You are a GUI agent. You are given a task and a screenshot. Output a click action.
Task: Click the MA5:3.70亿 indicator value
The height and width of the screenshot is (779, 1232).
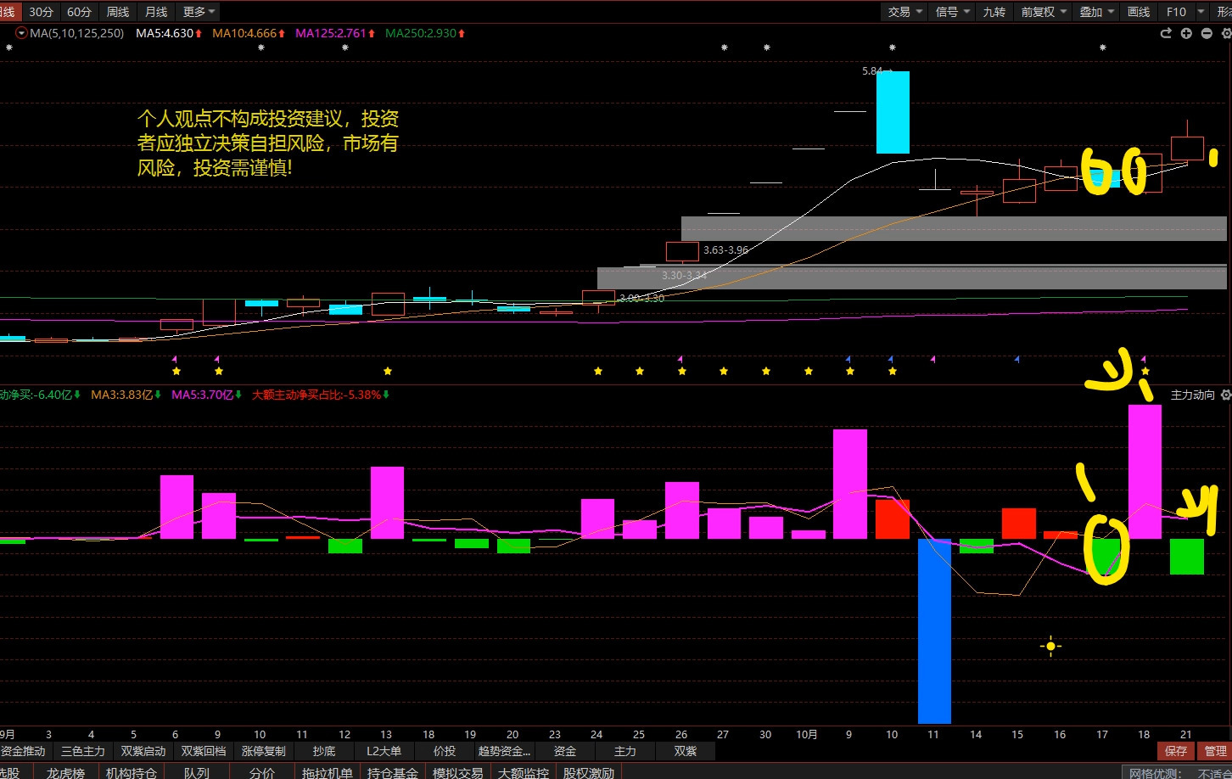tap(203, 395)
